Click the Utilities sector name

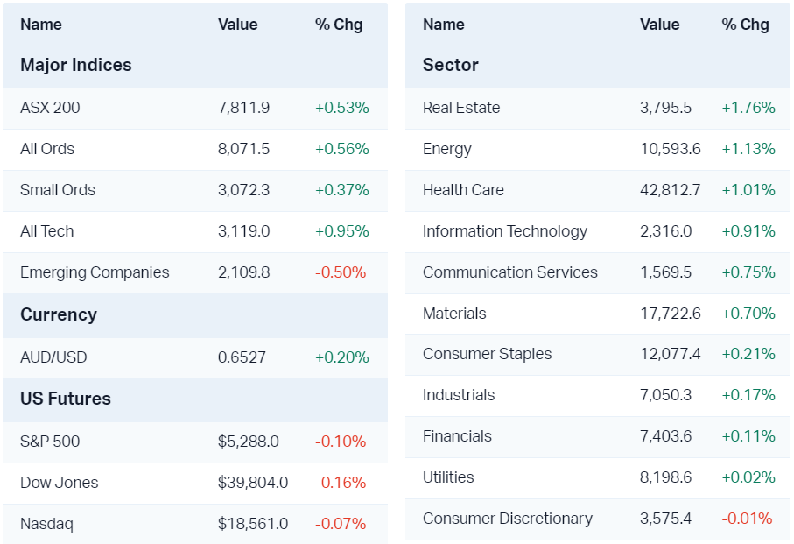click(x=448, y=477)
